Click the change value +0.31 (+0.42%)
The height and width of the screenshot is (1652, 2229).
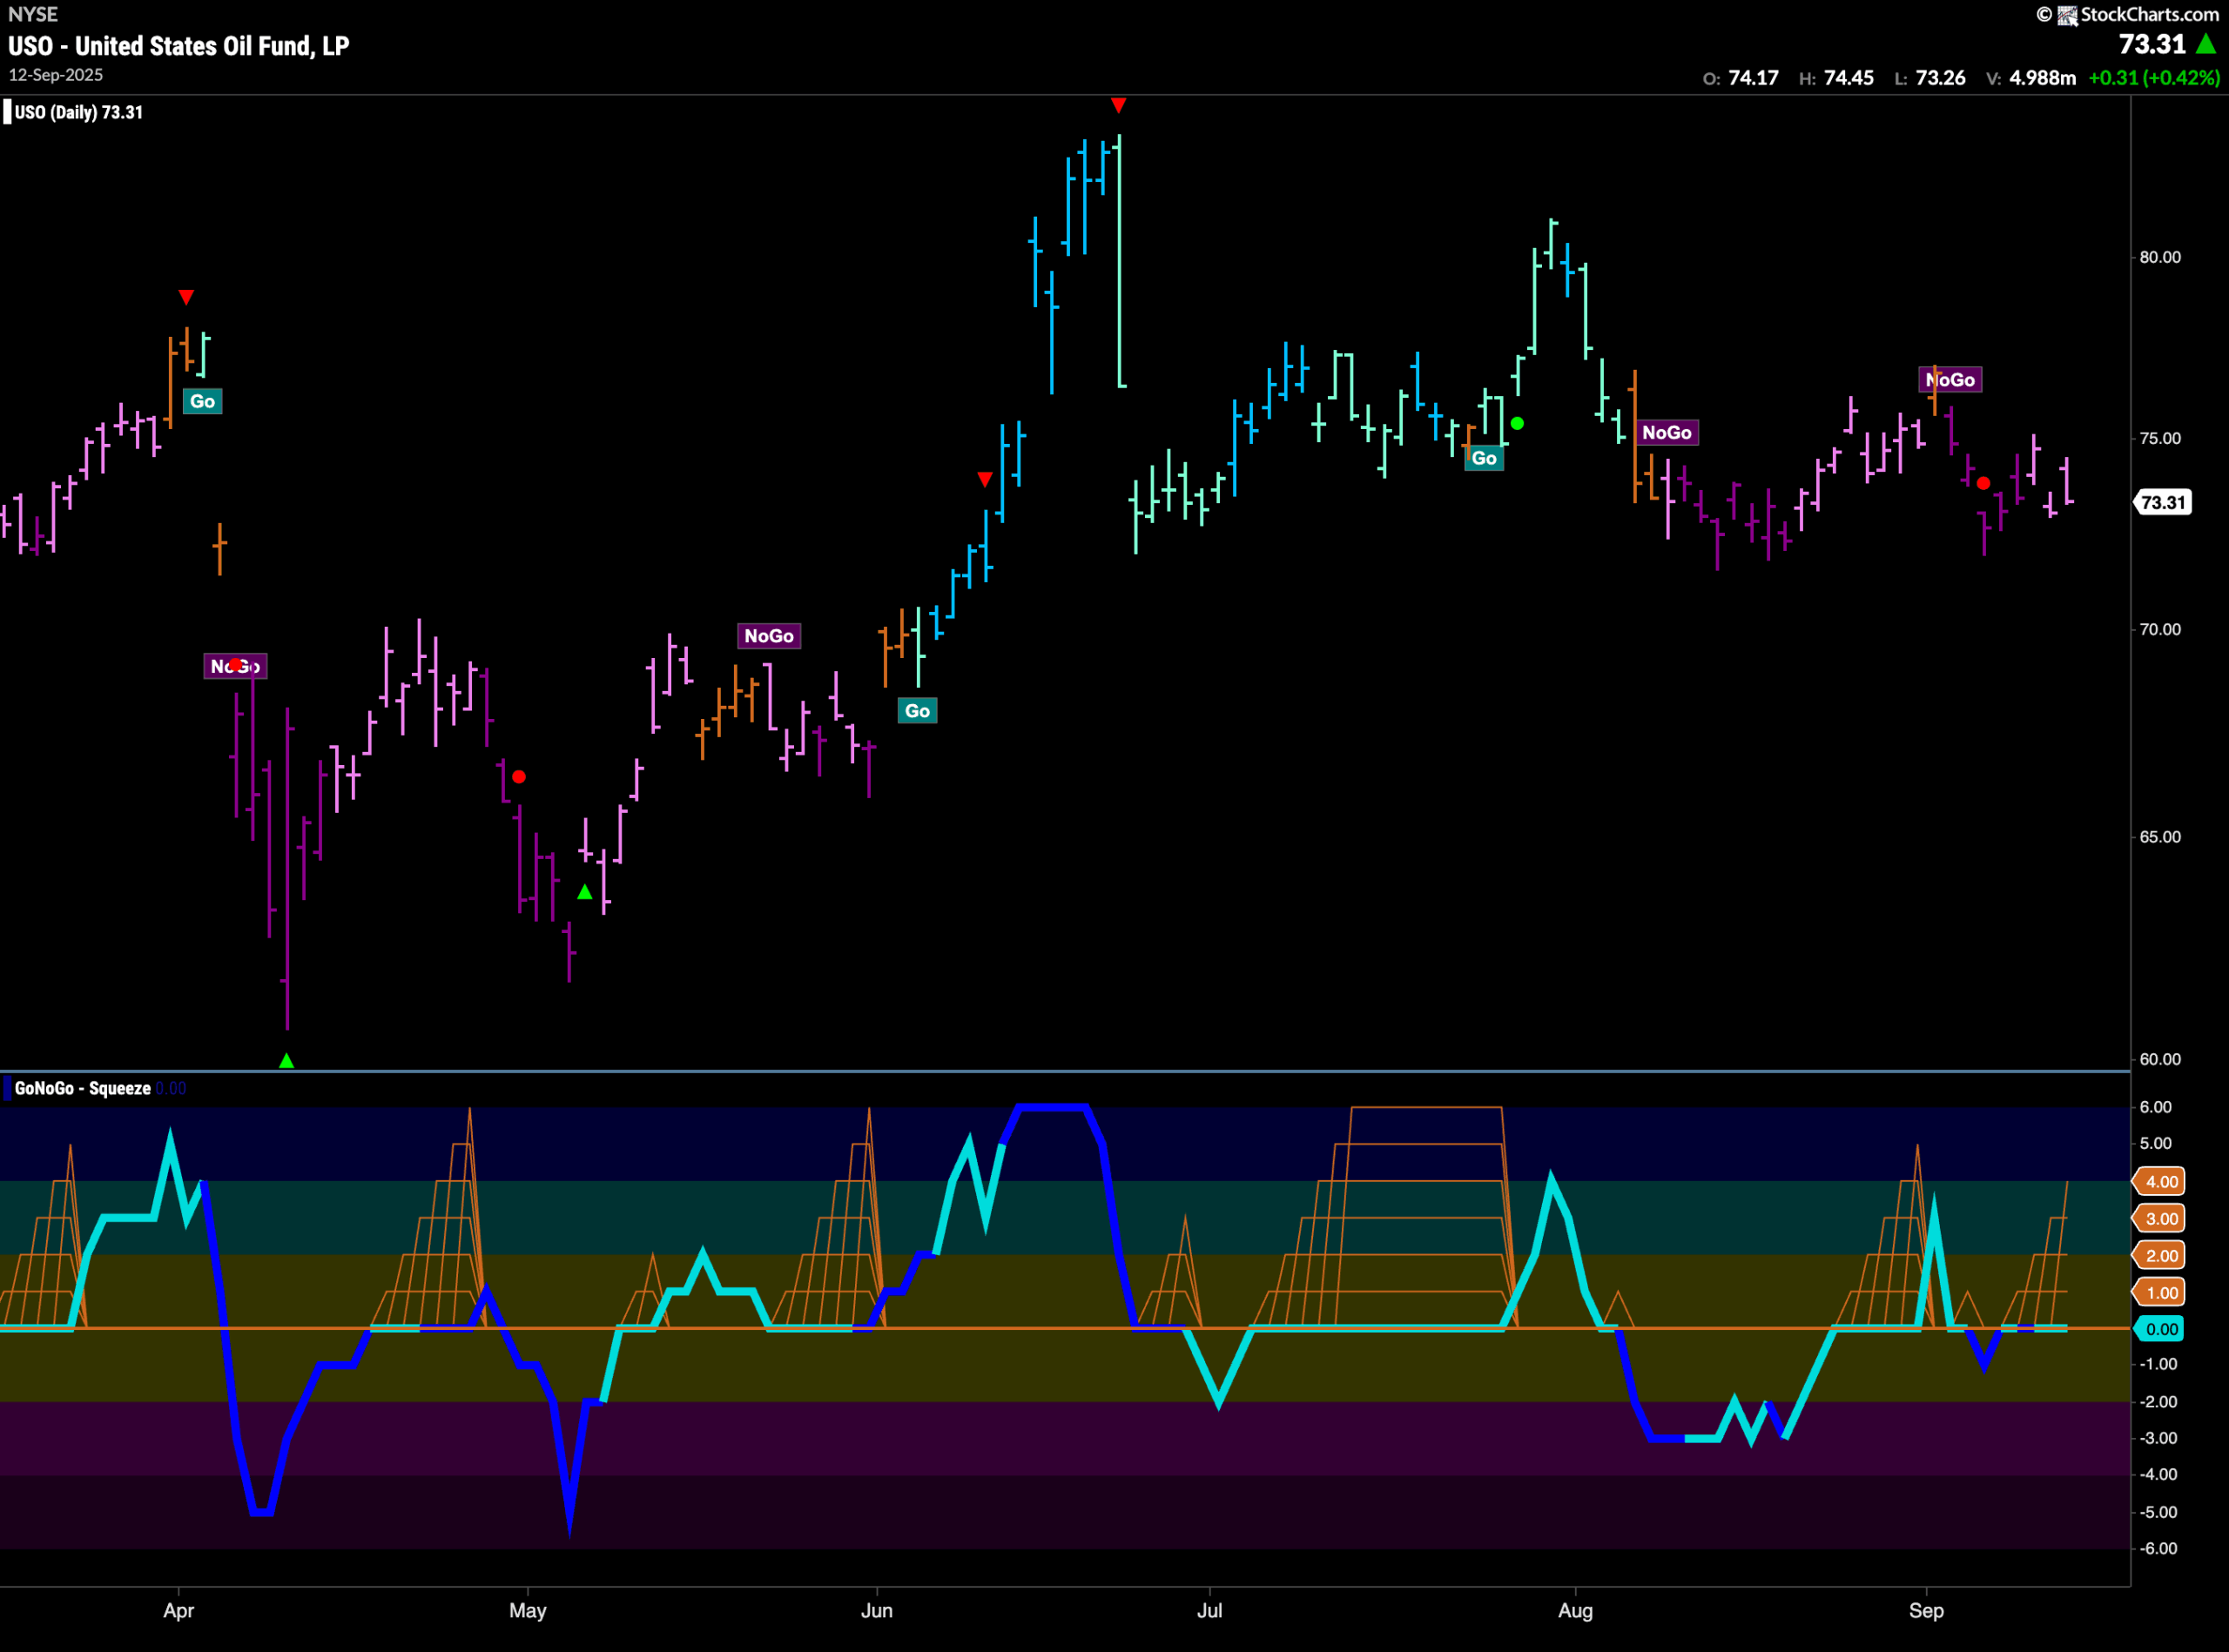pyautogui.click(x=2154, y=78)
